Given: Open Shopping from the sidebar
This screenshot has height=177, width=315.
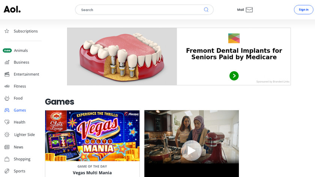Looking at the screenshot, I should [x=22, y=159].
